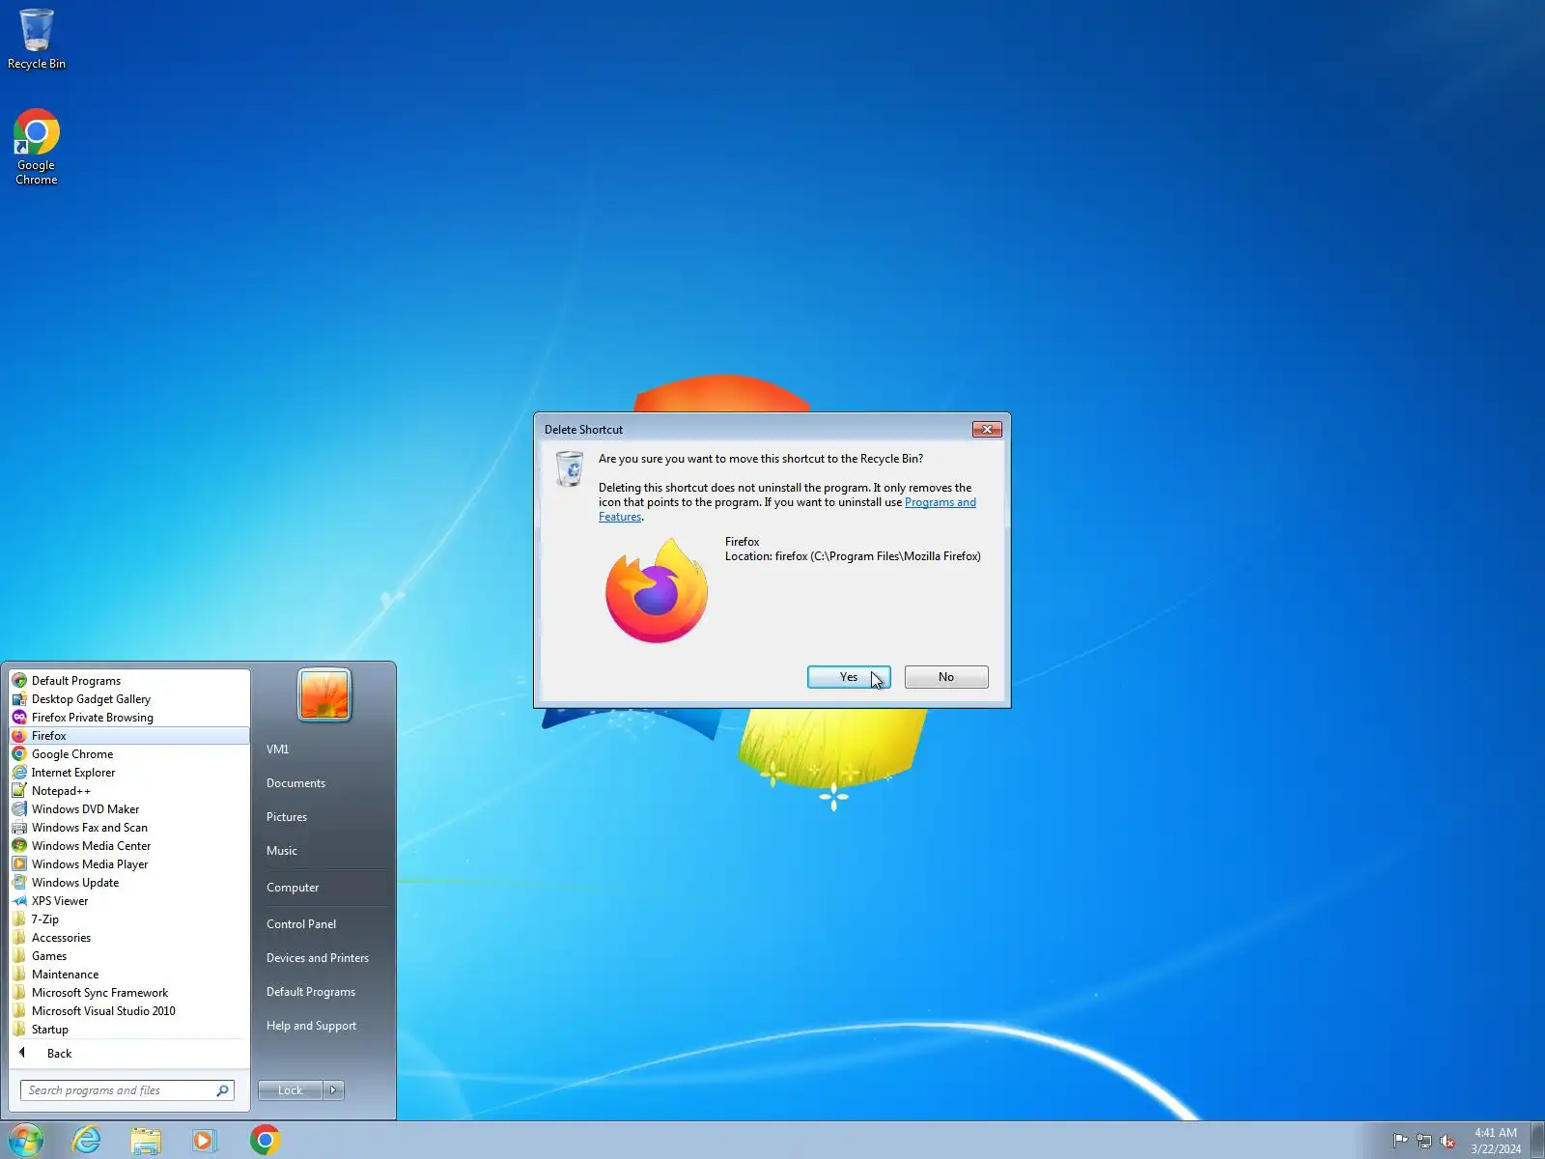Select the Firefox Private Browsing entry text
The width and height of the screenshot is (1545, 1159).
[x=93, y=718]
